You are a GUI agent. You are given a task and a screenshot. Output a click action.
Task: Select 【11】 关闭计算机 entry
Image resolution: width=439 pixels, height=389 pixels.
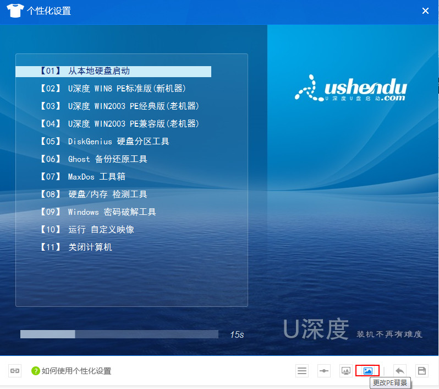click(76, 247)
